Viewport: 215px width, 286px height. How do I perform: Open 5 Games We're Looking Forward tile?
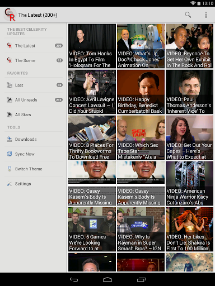pos(92,229)
